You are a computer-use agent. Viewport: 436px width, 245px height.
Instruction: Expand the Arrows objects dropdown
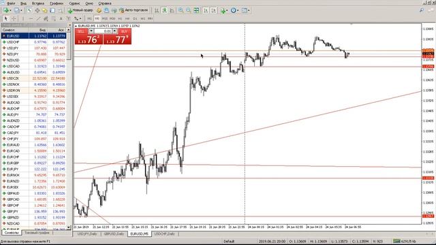click(x=80, y=18)
